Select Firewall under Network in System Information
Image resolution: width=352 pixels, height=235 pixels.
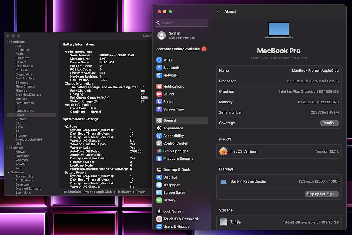(x=21, y=152)
